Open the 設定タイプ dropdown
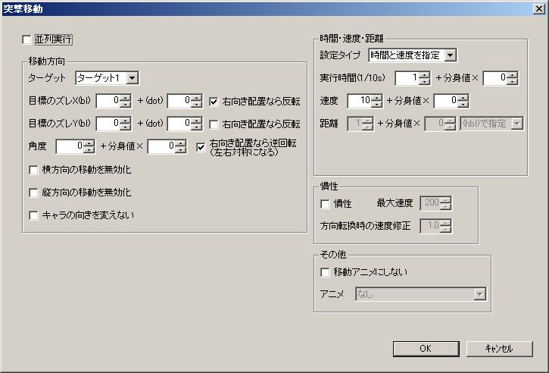549x373 pixels. [451, 55]
